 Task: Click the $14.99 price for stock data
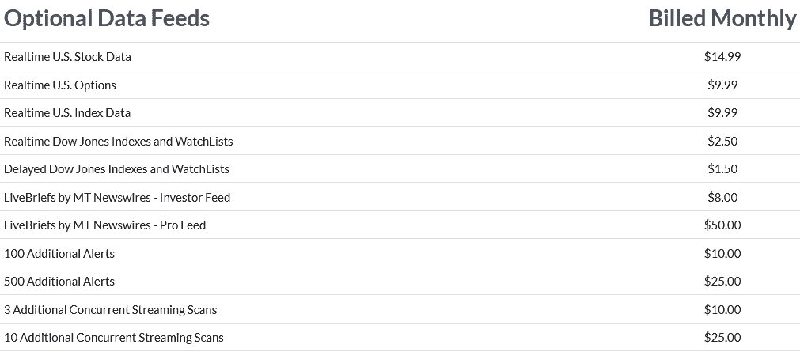(x=722, y=57)
